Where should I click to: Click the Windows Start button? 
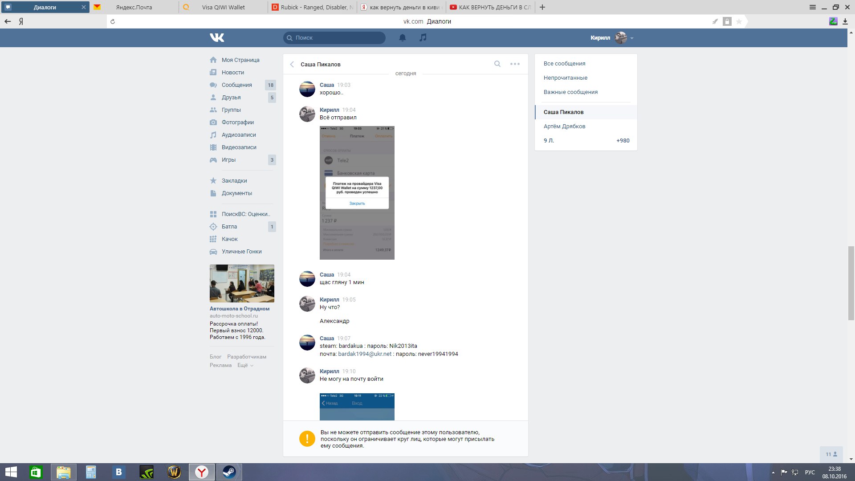point(11,472)
